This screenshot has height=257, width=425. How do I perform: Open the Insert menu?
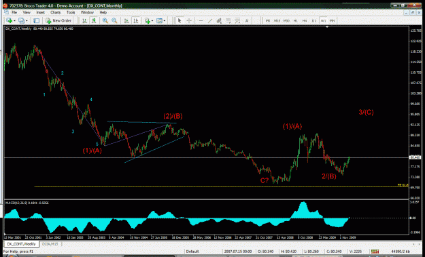[40, 12]
